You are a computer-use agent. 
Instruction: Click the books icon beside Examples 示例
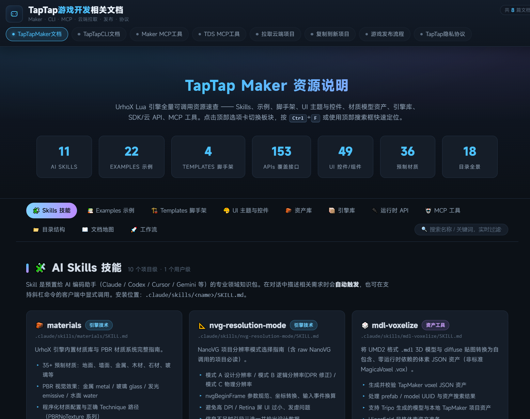(x=90, y=211)
